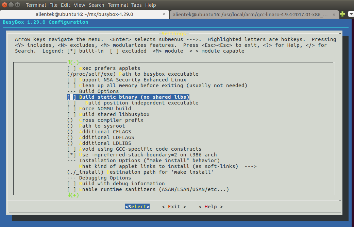Screen dimensions: 354x227
Task: Click the 'Debugging Options' section heading
Action: coord(99,178)
